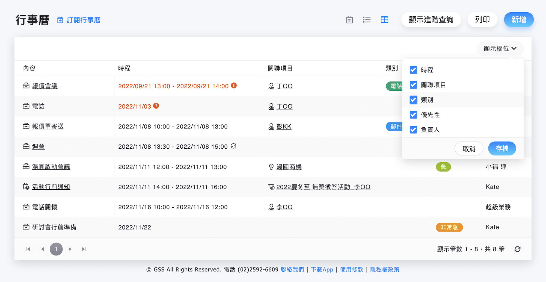546x282 pixels.
Task: Click 取消 in the column panel
Action: 469,149
